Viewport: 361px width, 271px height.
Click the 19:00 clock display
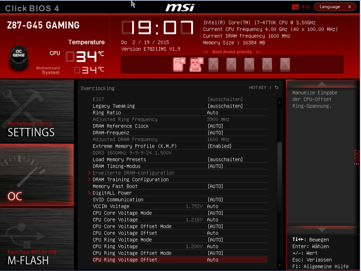pos(158,27)
